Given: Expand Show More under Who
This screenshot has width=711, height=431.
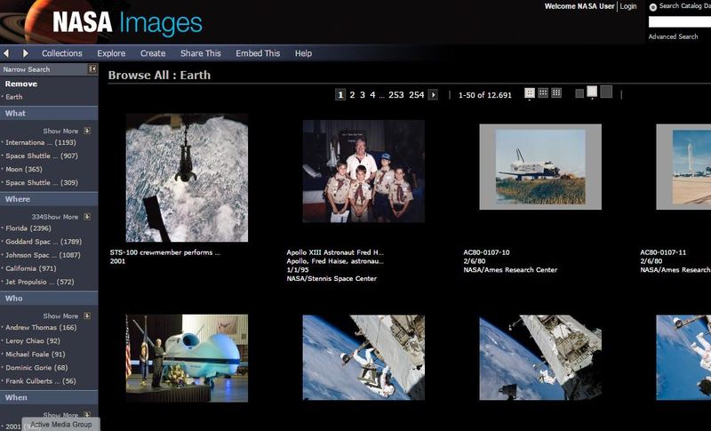Looking at the screenshot, I should click(67, 315).
